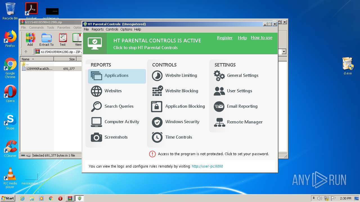The height and width of the screenshot is (202, 360).
Task: Open Opera desktop shortcut
Action: (10, 94)
